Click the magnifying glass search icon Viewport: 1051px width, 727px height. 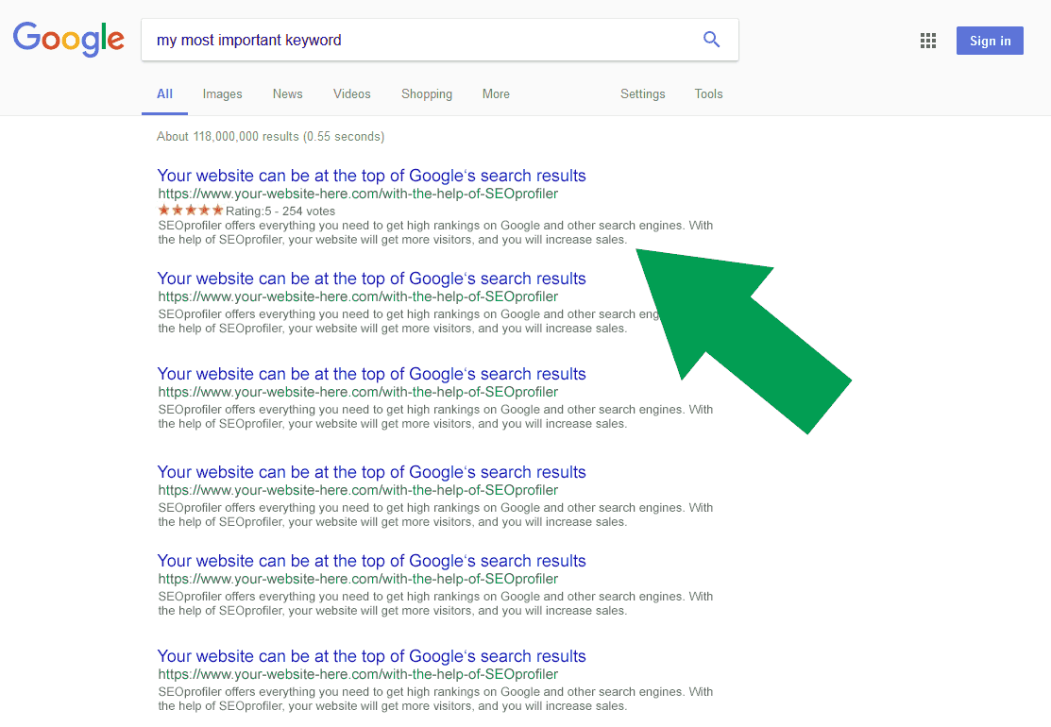click(x=711, y=40)
